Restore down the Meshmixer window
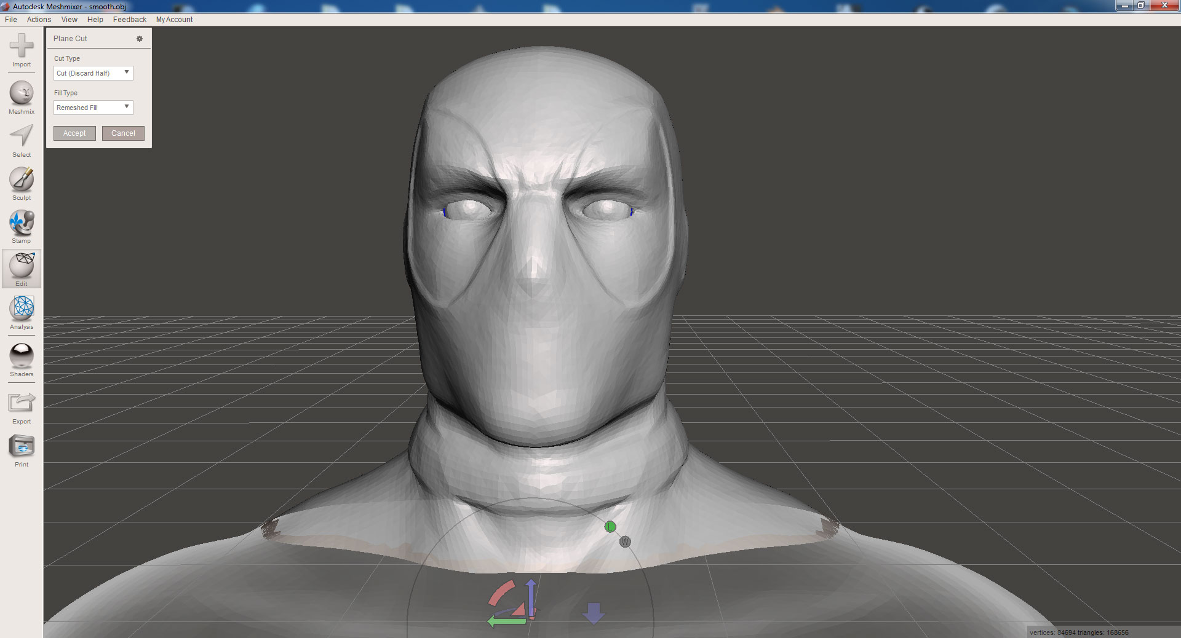Image resolution: width=1181 pixels, height=638 pixels. pyautogui.click(x=1140, y=6)
